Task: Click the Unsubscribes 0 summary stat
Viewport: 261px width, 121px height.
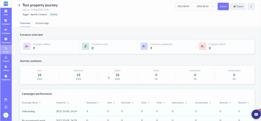Action: point(234,75)
